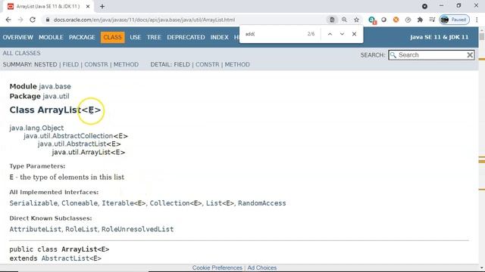The height and width of the screenshot is (272, 485).
Task: Click reader mode icon in address bar
Action: tap(332, 20)
